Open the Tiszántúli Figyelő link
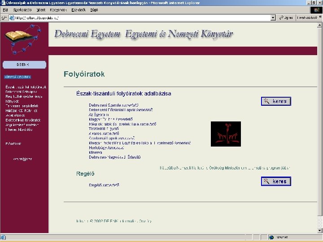 (104, 129)
